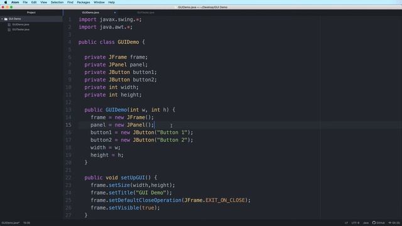Open the Selection menu

coord(57,3)
